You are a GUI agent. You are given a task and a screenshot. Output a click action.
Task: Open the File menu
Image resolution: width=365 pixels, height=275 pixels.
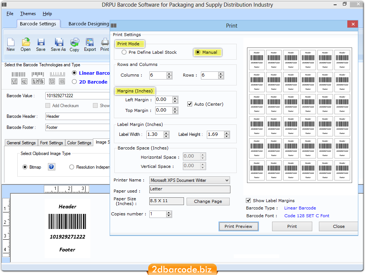click(10, 14)
